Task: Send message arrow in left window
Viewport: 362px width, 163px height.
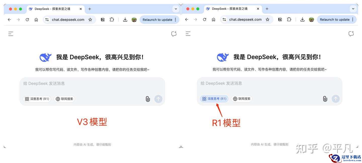Action: click(x=158, y=99)
